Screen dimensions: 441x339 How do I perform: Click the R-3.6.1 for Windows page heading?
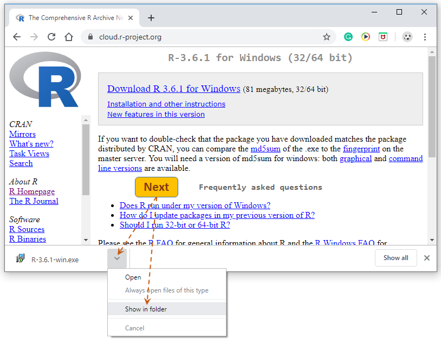point(260,58)
